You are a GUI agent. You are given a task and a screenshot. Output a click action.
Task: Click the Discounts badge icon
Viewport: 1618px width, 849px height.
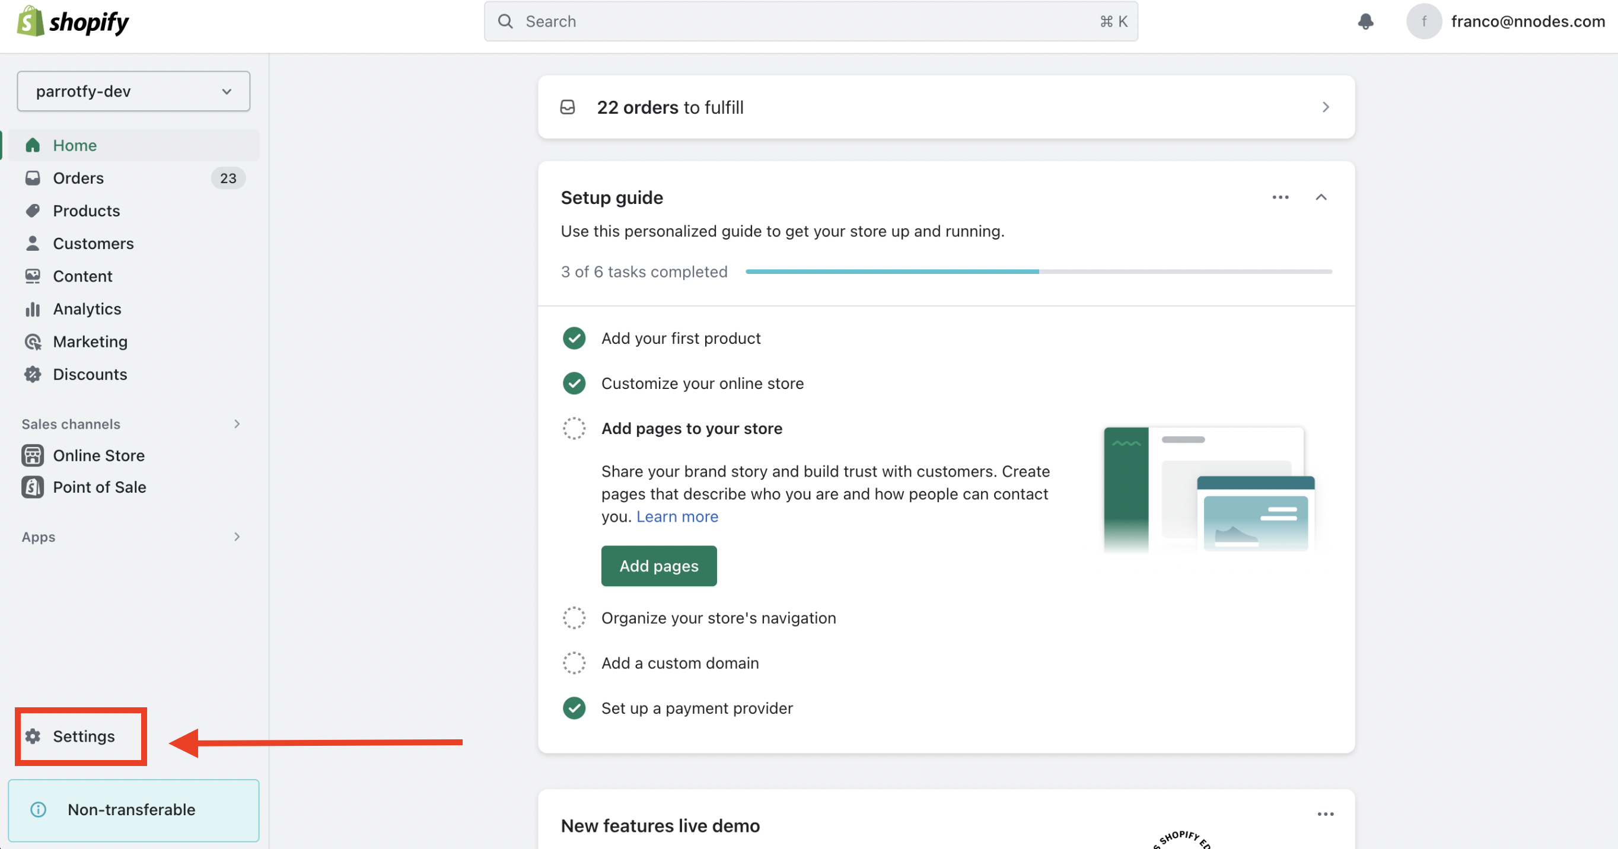pos(33,374)
